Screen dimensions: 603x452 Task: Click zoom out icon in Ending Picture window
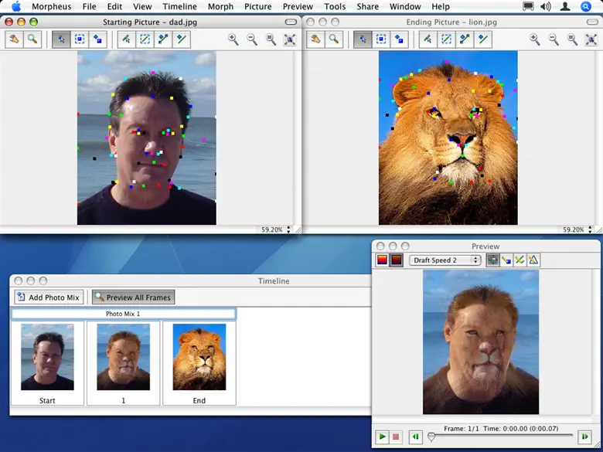click(554, 39)
